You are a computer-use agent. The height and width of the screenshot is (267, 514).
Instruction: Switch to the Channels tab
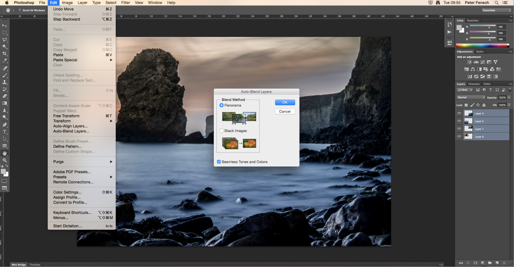tap(474, 84)
